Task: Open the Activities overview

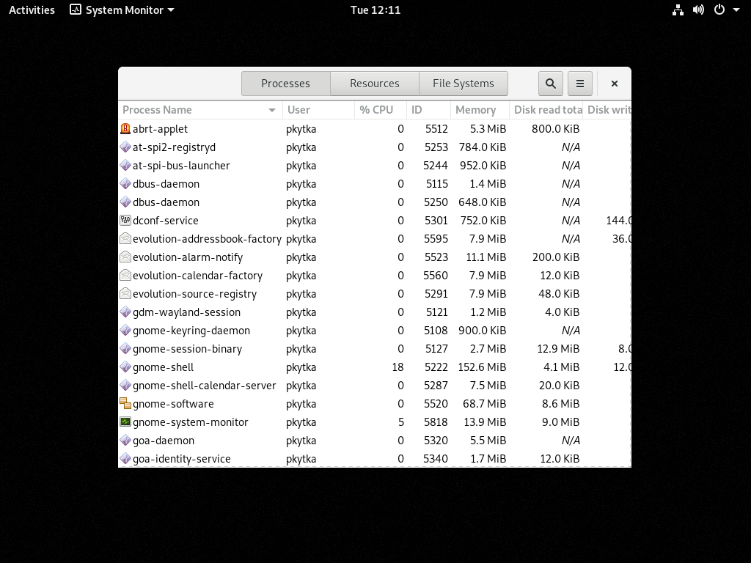Action: pyautogui.click(x=32, y=10)
